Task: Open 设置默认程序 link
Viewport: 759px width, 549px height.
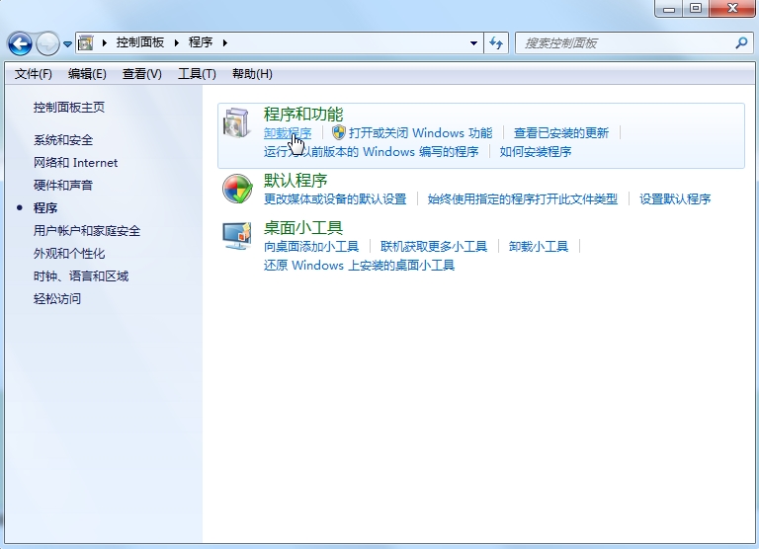Action: (x=675, y=199)
